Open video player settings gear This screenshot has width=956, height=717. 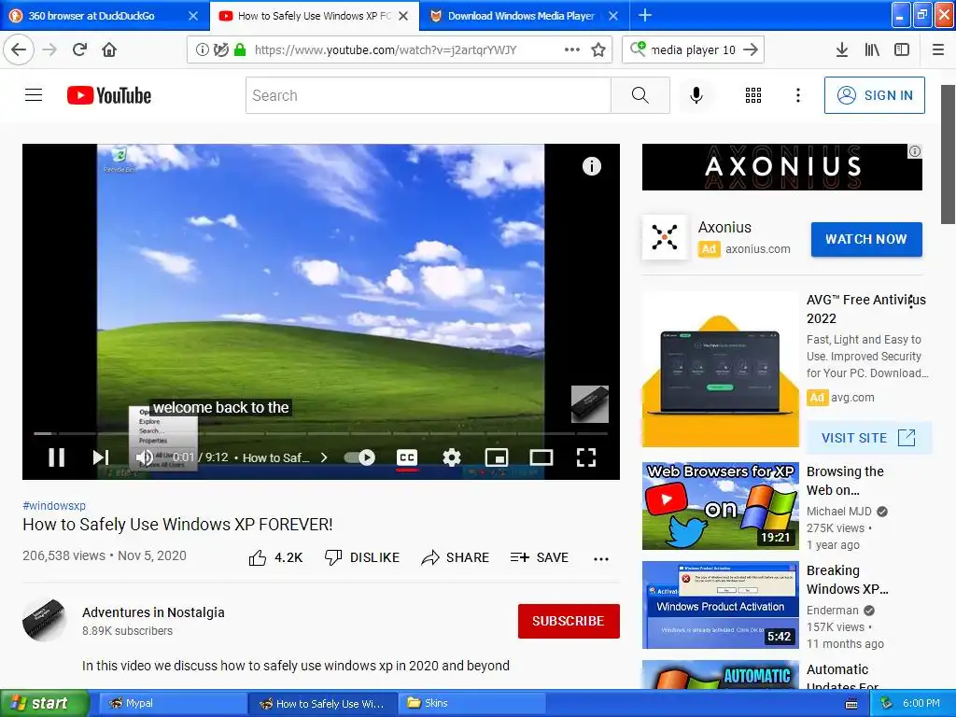tap(452, 457)
